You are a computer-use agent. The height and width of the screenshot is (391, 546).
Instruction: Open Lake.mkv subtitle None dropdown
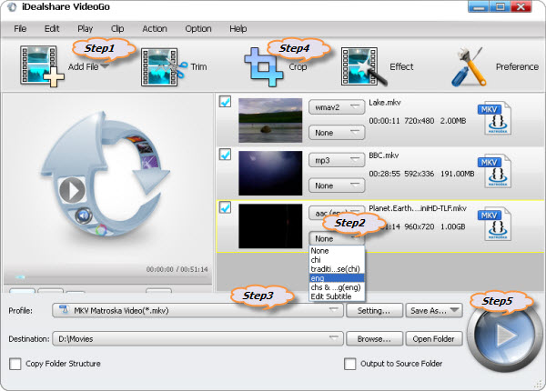click(x=337, y=133)
